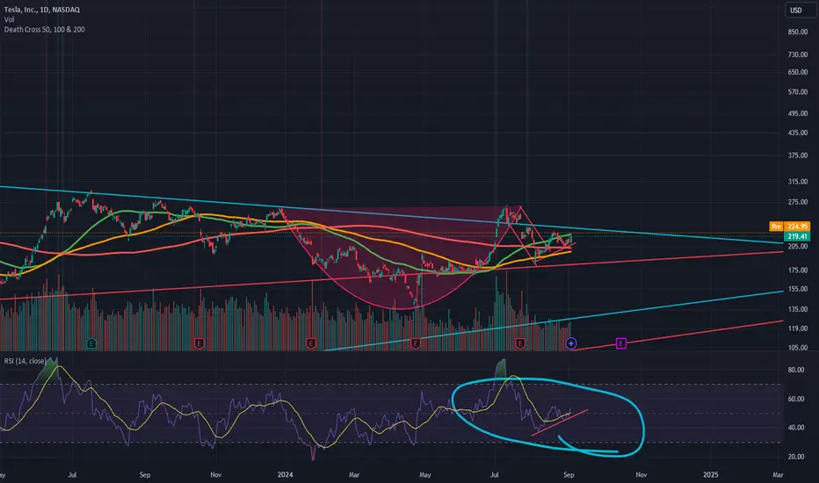This screenshot has width=819, height=483.
Task: Click the orange Pre 224.95 price label
Action: tap(790, 226)
